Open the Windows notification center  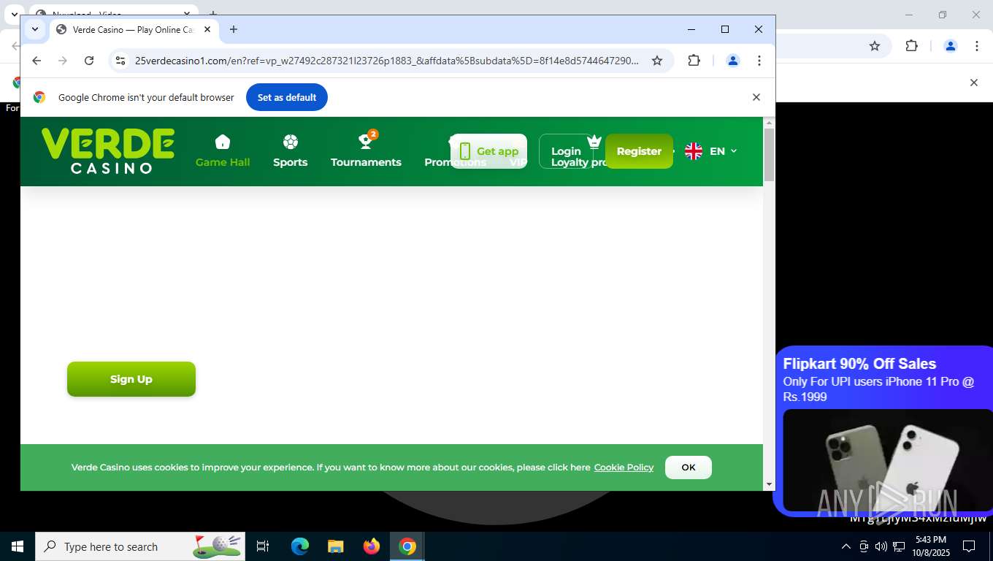[x=969, y=546]
